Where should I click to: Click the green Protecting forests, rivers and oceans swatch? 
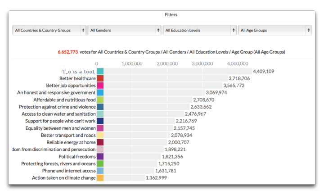pos(100,163)
